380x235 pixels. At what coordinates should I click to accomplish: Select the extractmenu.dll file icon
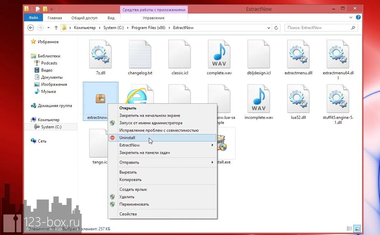point(298,54)
